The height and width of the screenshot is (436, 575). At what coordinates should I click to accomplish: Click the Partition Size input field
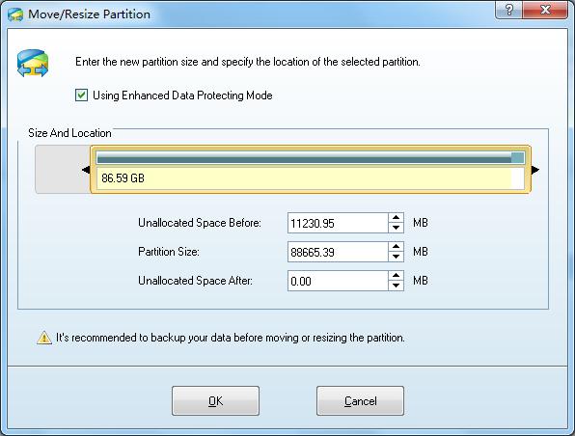(338, 252)
